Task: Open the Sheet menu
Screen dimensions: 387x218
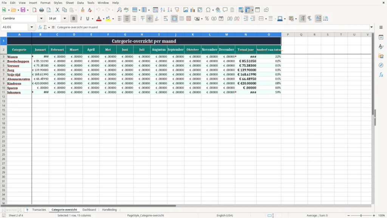Action: click(70, 3)
